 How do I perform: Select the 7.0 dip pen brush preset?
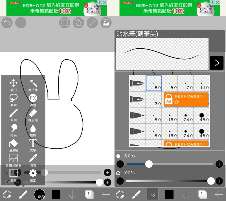pyautogui.click(x=186, y=83)
